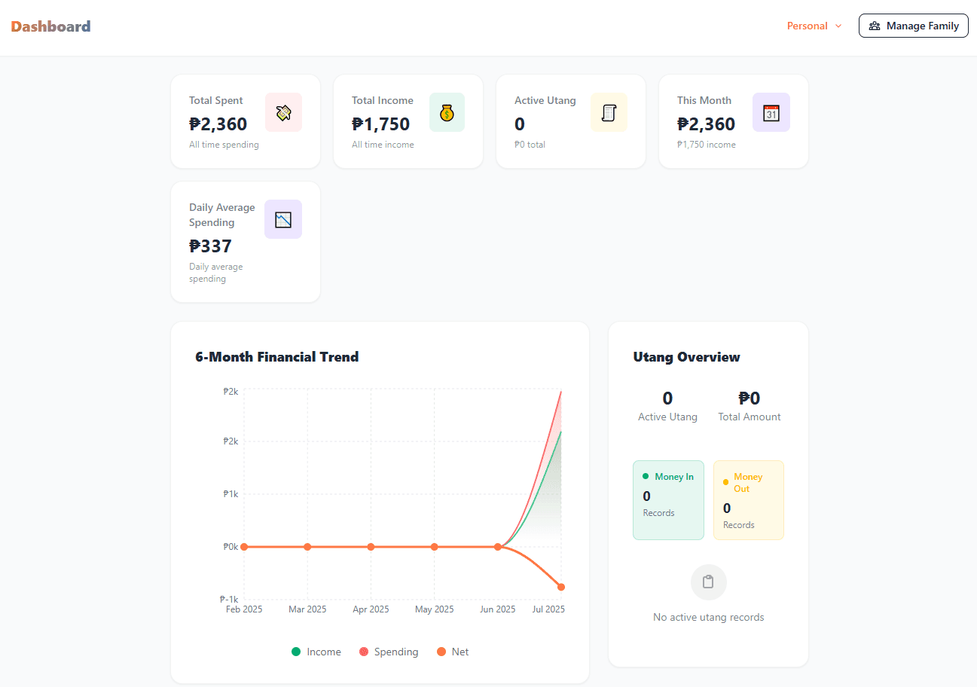Click the scroll icon on Active Utang card
This screenshot has width=977, height=687.
(x=609, y=111)
